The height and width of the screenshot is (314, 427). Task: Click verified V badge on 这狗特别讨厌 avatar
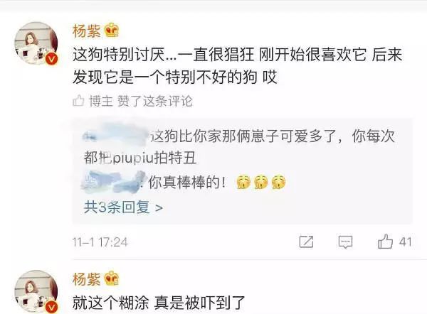(x=51, y=59)
